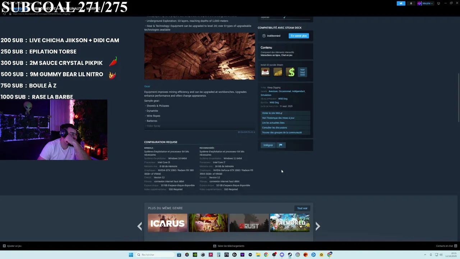Click the text 'Wire Ropes'
460x259 pixels.
coord(153,116)
